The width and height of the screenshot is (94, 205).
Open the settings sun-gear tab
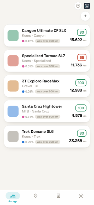(x=81, y=196)
